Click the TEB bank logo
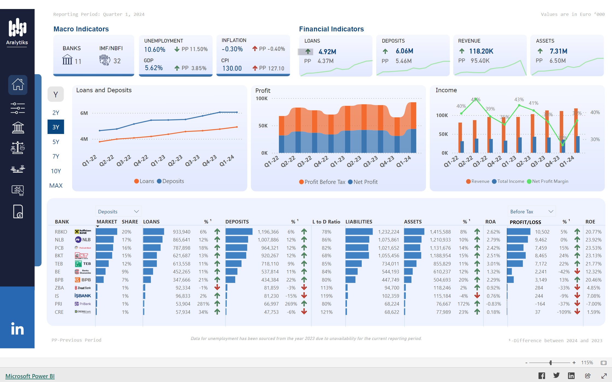 (x=83, y=264)
